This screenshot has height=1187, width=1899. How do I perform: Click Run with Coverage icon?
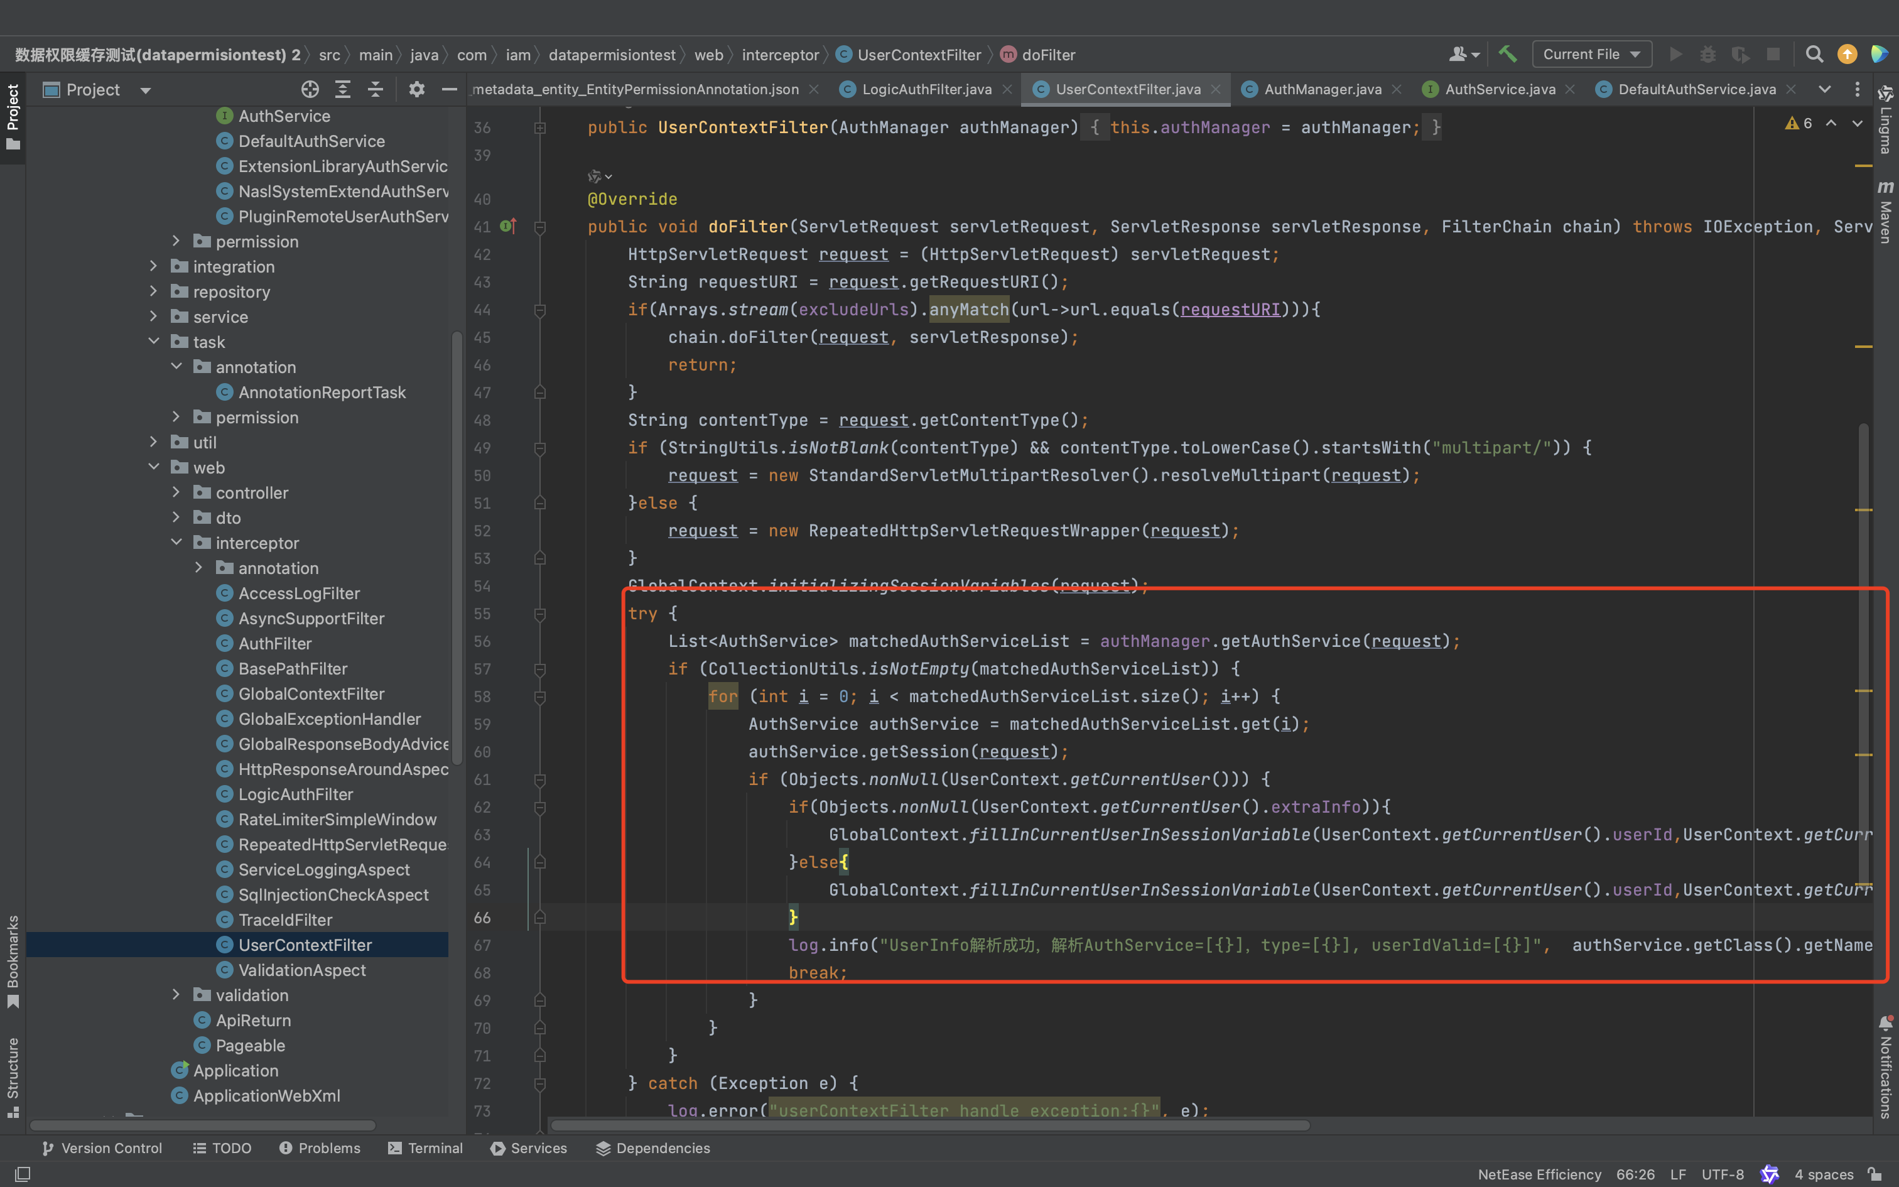pyautogui.click(x=1741, y=54)
